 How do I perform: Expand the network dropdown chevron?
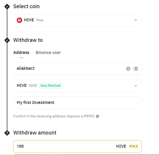coord(136,86)
